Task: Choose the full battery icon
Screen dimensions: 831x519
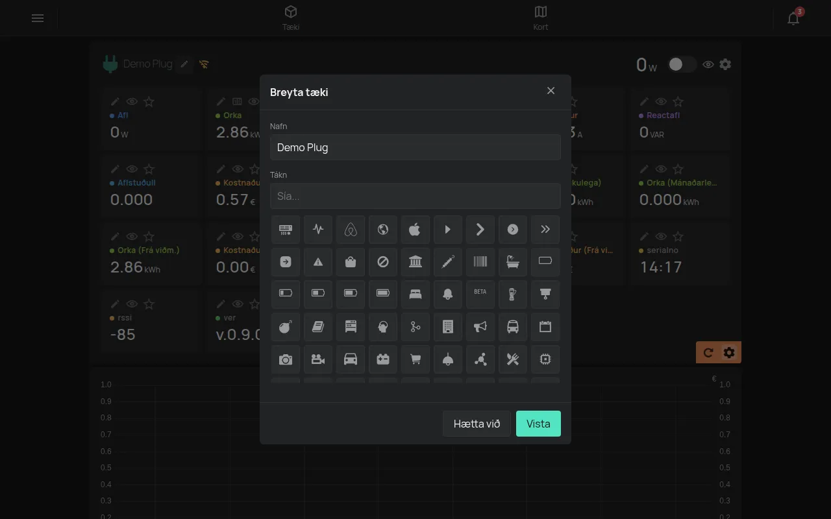Action: (383, 294)
